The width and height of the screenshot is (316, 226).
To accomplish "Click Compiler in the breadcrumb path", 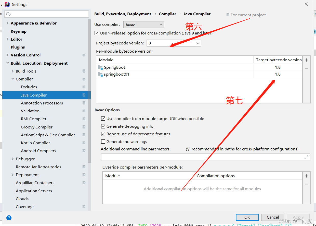I will point(167,14).
